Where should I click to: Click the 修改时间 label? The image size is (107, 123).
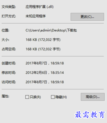click(9, 73)
